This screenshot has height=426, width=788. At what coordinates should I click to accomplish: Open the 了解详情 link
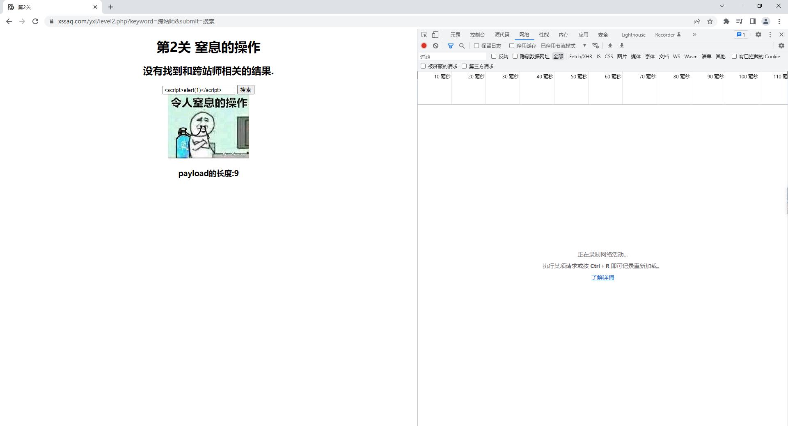point(602,277)
